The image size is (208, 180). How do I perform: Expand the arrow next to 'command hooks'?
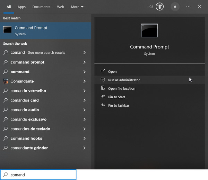85,138
